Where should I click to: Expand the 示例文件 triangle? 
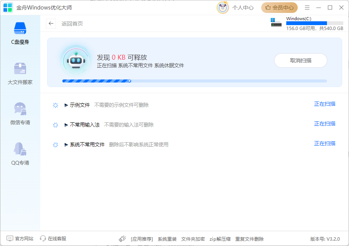pos(66,105)
